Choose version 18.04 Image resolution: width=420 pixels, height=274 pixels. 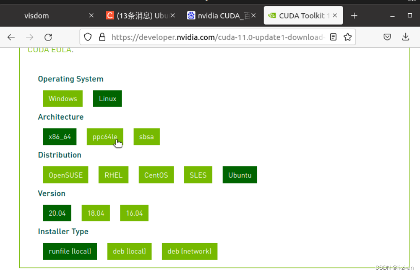point(95,213)
